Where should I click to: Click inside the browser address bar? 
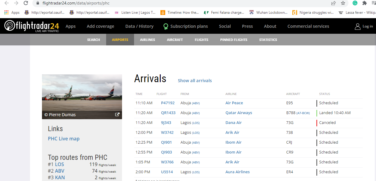[x=120, y=4]
